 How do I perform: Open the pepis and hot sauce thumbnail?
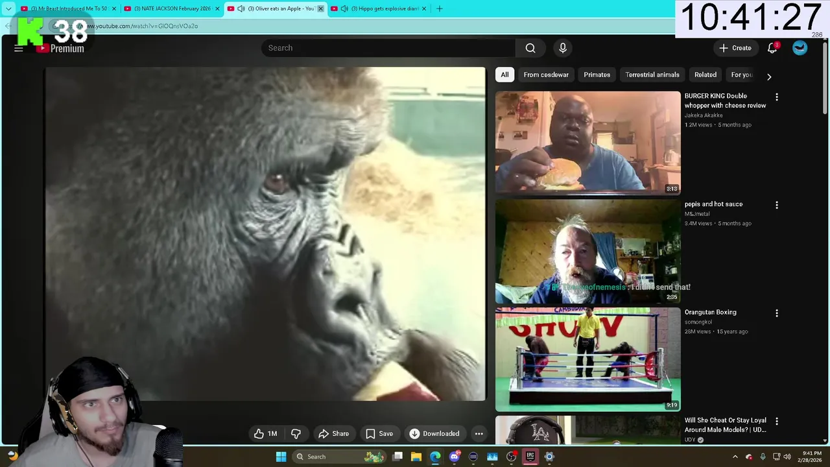[x=588, y=251]
